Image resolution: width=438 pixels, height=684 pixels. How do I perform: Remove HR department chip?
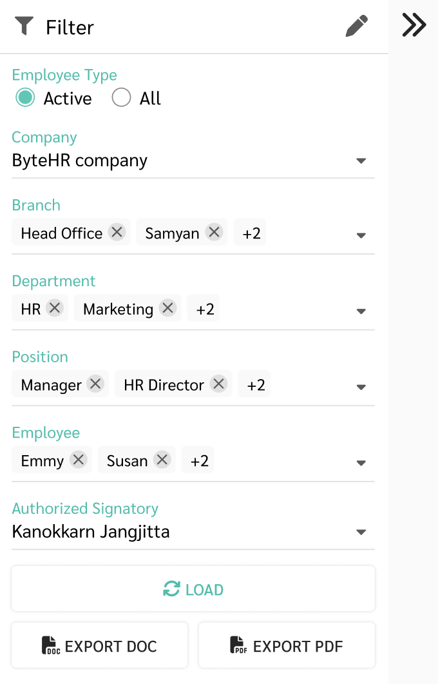[x=55, y=308]
